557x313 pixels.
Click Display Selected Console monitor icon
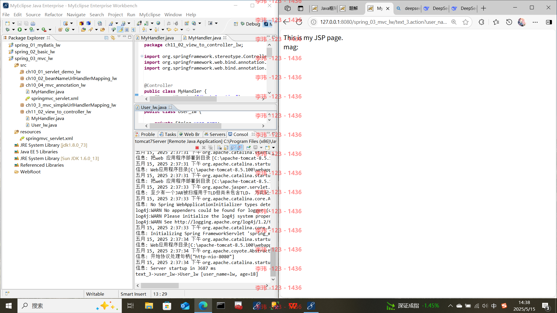point(255,148)
